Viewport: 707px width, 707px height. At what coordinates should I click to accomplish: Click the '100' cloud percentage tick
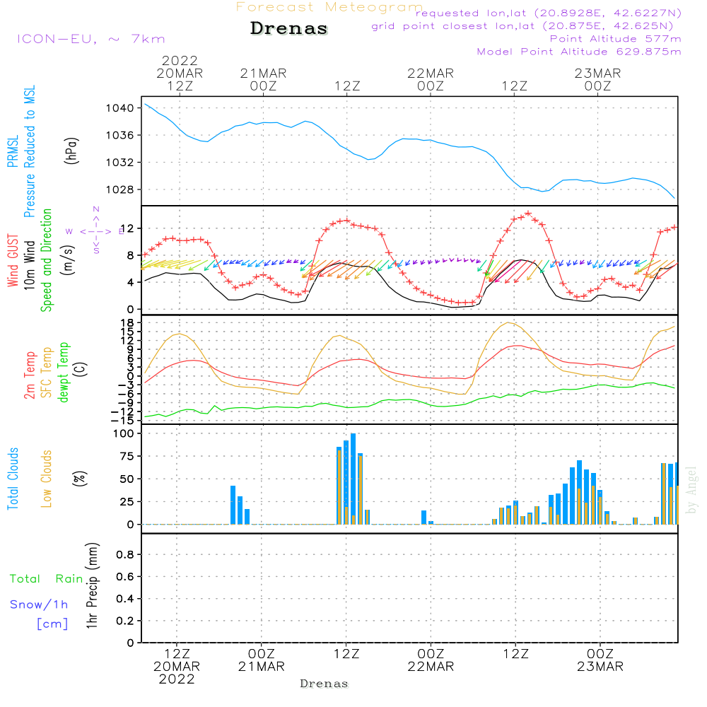coord(124,434)
